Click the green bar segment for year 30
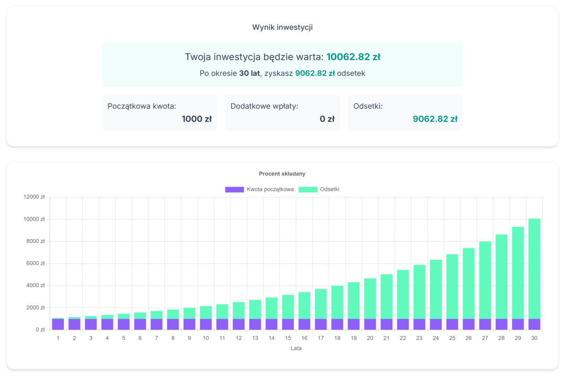This screenshot has height=378, width=568. [x=534, y=269]
